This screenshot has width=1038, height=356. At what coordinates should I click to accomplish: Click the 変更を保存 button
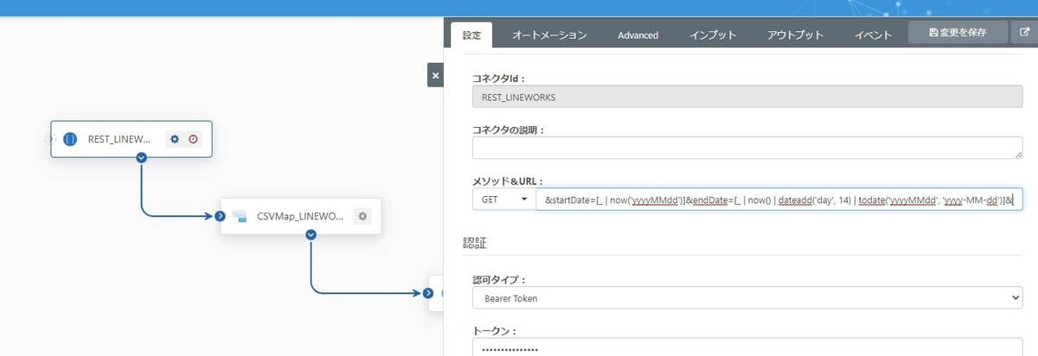pyautogui.click(x=958, y=32)
